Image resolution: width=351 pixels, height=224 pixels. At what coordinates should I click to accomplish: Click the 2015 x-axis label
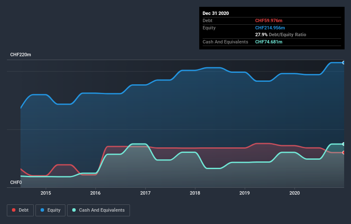(46, 193)
